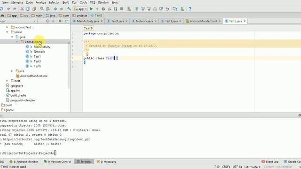Screen dimensions: 301x169
Task: Click the terminal command prompt input
Action: pos(55,153)
